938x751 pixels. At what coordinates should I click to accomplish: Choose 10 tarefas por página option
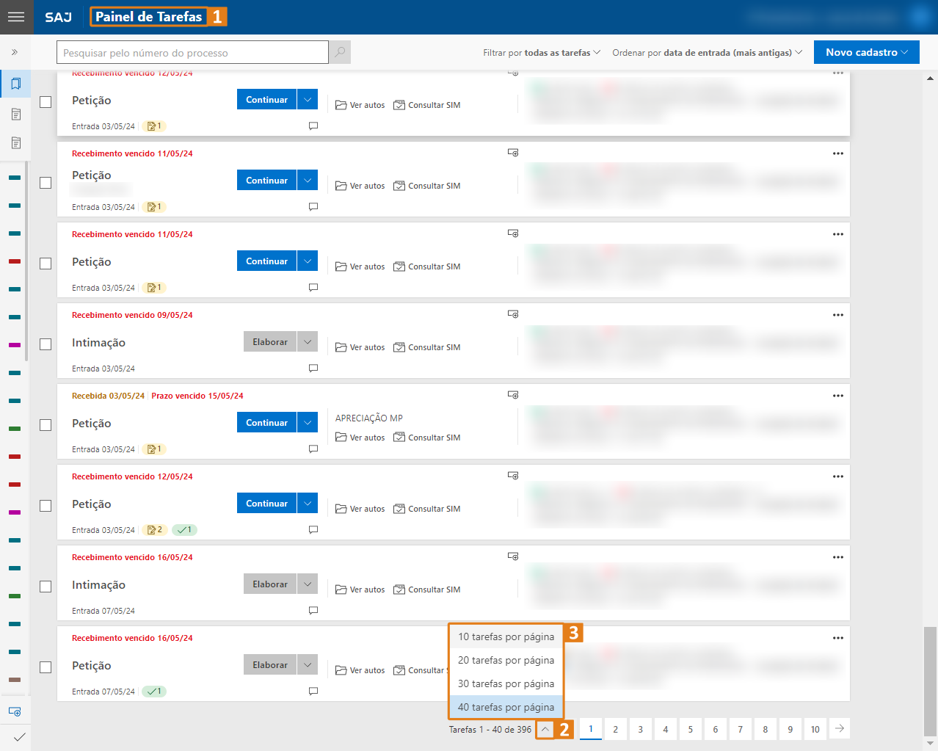[506, 636]
